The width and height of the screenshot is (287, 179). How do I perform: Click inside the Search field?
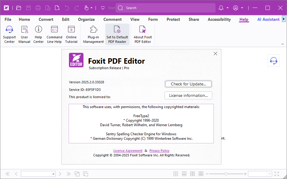tap(165, 8)
